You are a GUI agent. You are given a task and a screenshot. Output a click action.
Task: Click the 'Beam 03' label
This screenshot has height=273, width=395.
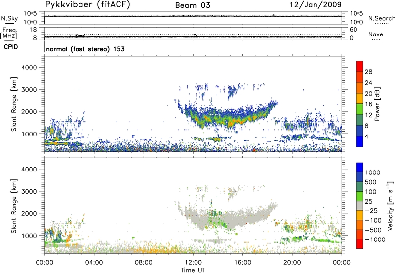[x=193, y=5]
